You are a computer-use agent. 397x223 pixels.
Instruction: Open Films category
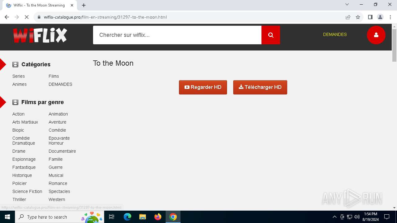pos(54,76)
